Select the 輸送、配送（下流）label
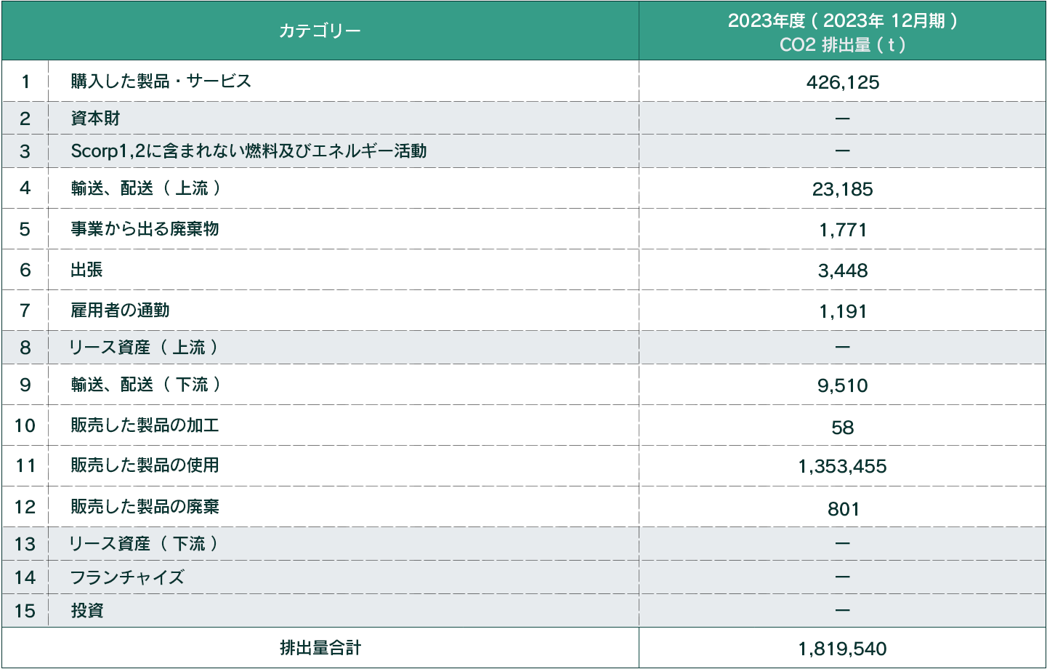Image resolution: width=1047 pixels, height=669 pixels. (x=146, y=385)
